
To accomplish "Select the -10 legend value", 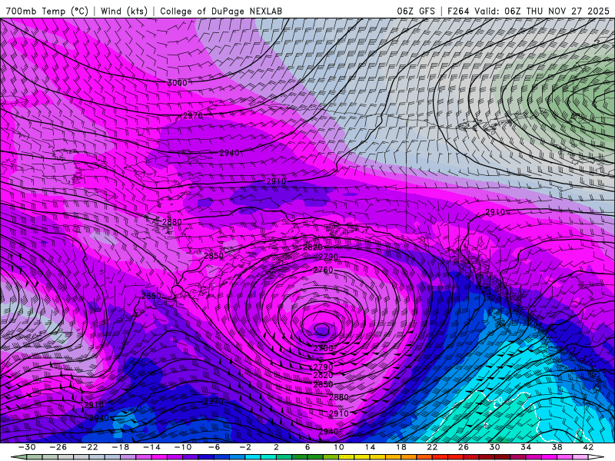I will 183,447.
